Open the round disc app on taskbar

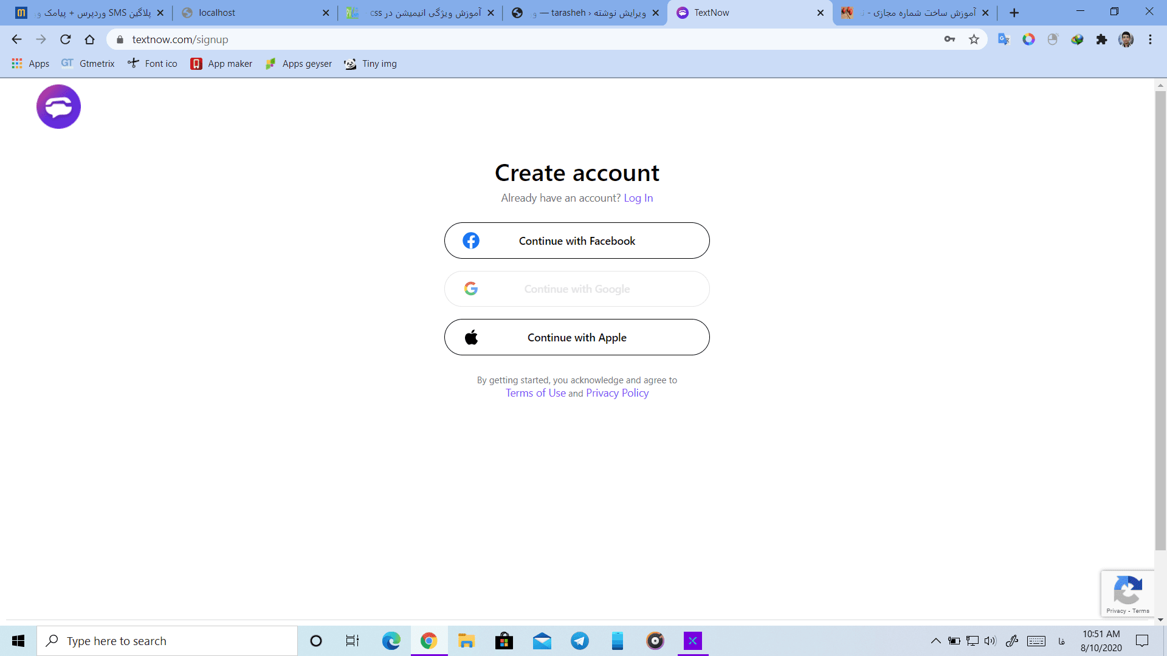point(655,641)
